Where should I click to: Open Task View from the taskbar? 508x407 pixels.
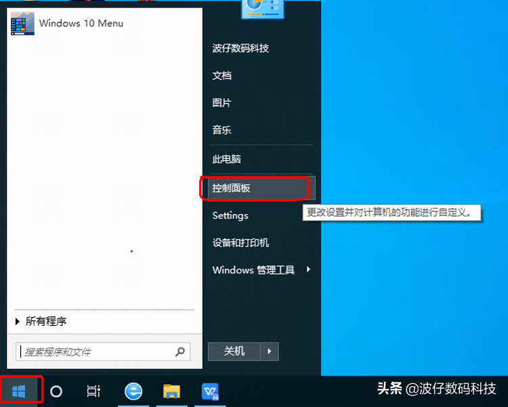93,391
